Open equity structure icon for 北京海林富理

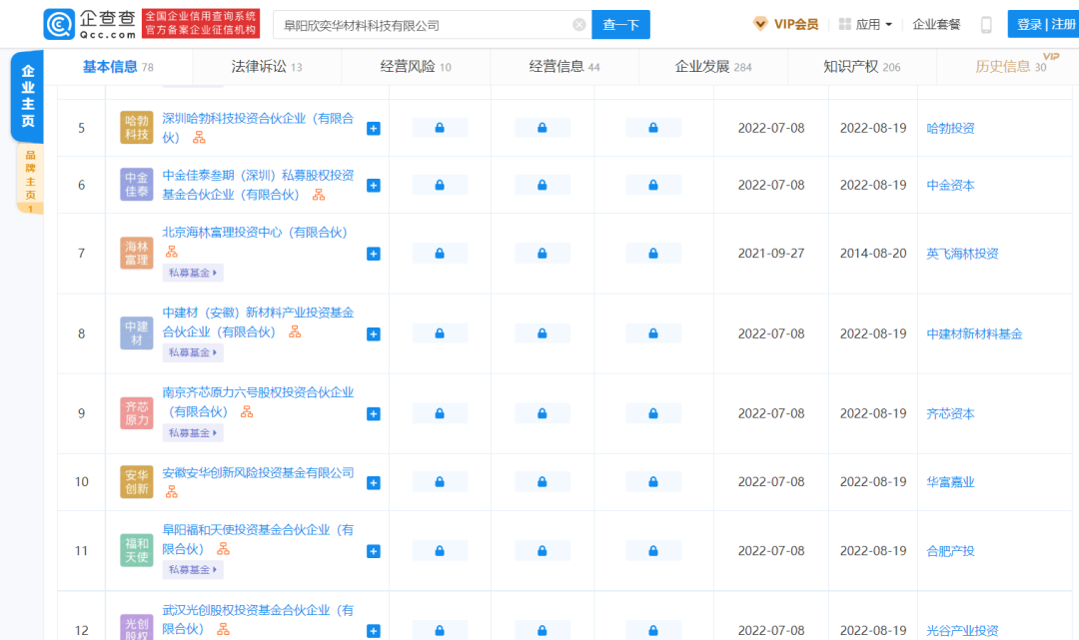point(172,252)
